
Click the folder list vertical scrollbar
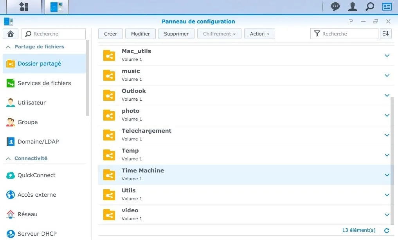click(x=392, y=160)
